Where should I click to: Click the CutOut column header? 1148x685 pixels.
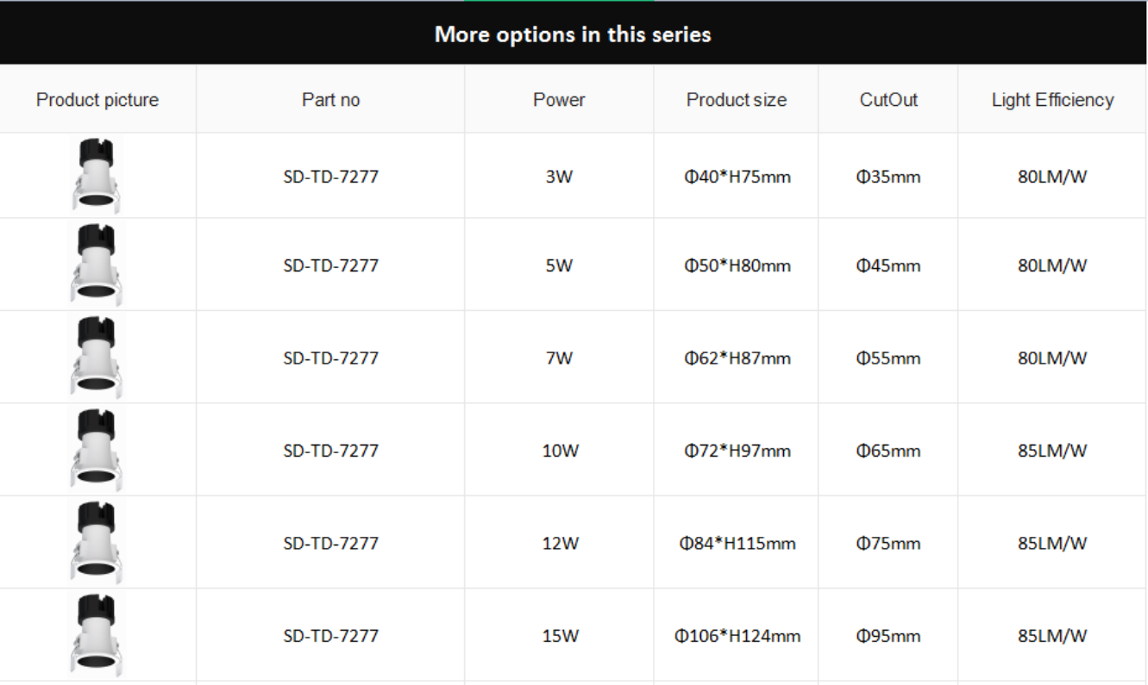click(888, 100)
